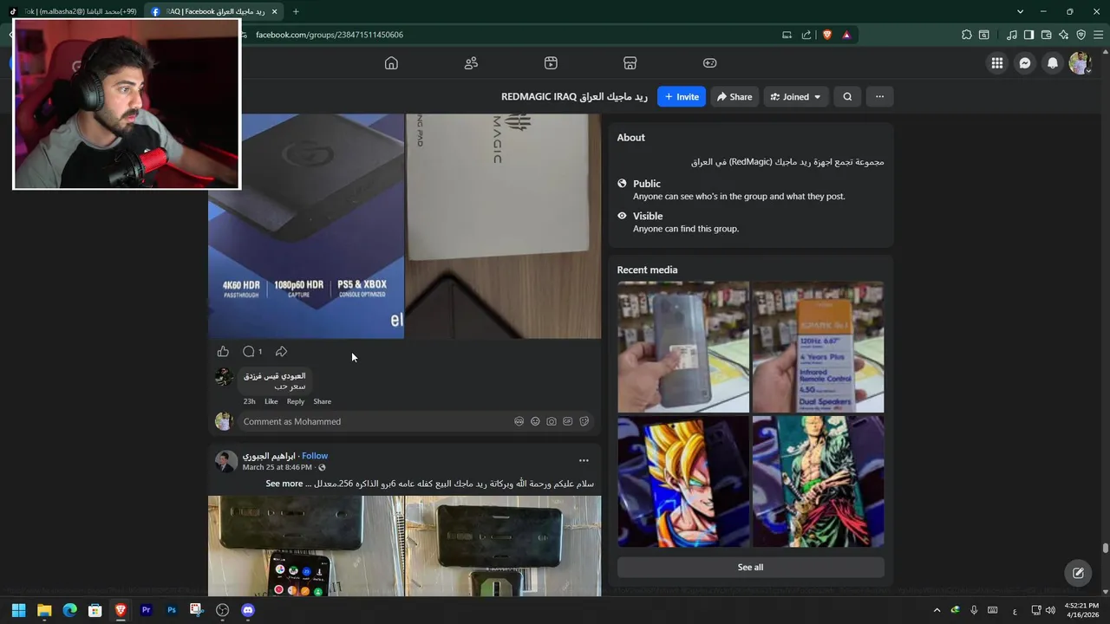Open recent media Goku phone case image
The image size is (1110, 624).
(x=683, y=482)
